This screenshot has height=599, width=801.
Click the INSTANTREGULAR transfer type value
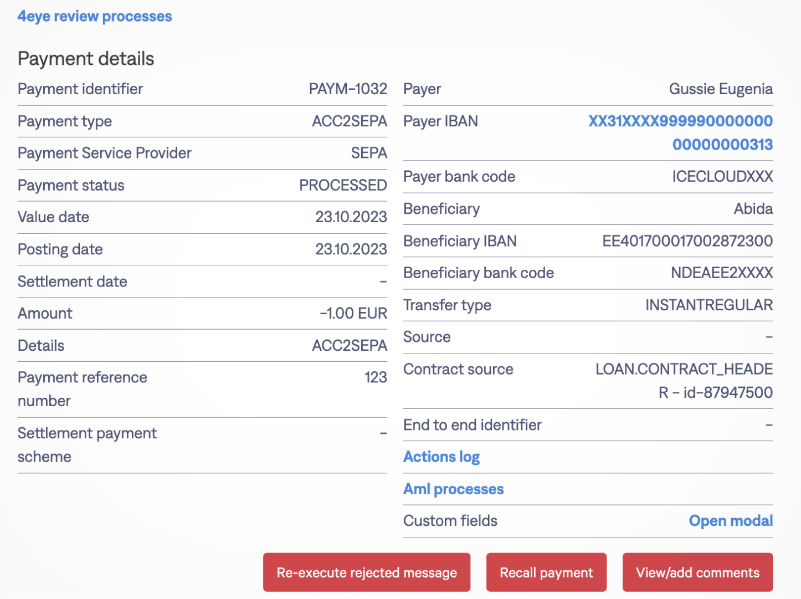(708, 305)
